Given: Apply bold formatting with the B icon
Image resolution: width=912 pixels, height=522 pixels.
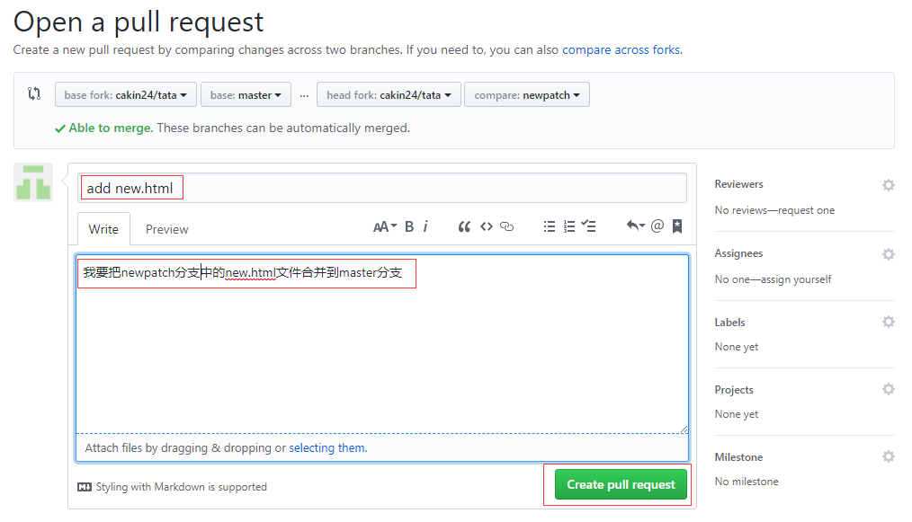Looking at the screenshot, I should coord(409,226).
